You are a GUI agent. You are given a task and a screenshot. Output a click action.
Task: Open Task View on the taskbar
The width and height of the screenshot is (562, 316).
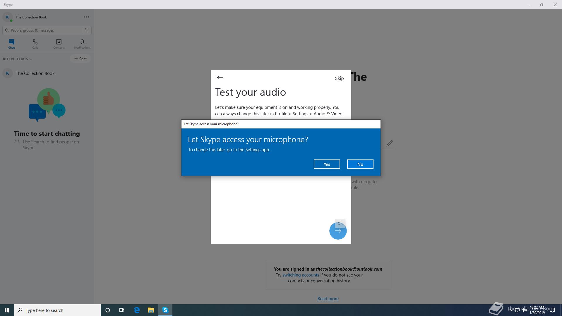coord(122,310)
